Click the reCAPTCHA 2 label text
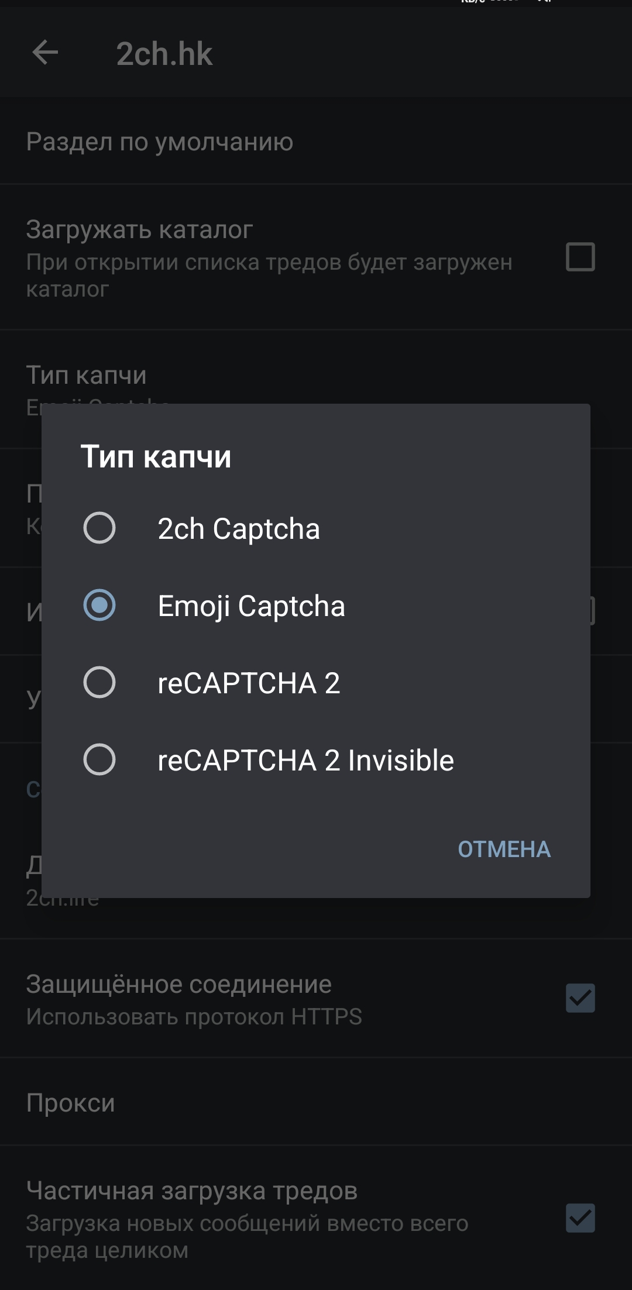Screen dimensions: 632x1290 point(249,683)
